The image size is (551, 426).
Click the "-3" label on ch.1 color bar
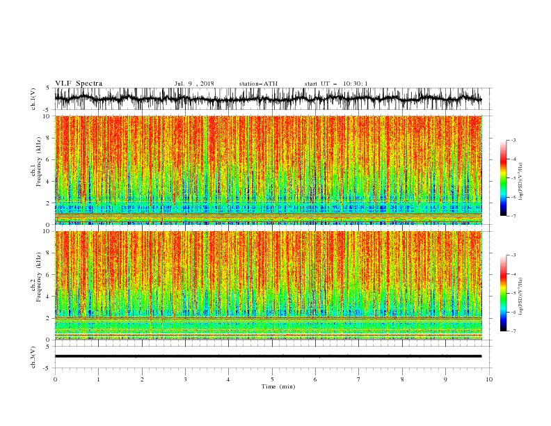click(x=513, y=140)
